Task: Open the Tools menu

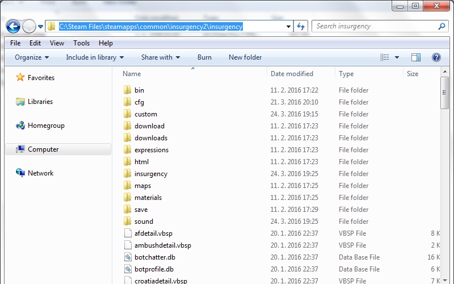Action: (81, 43)
